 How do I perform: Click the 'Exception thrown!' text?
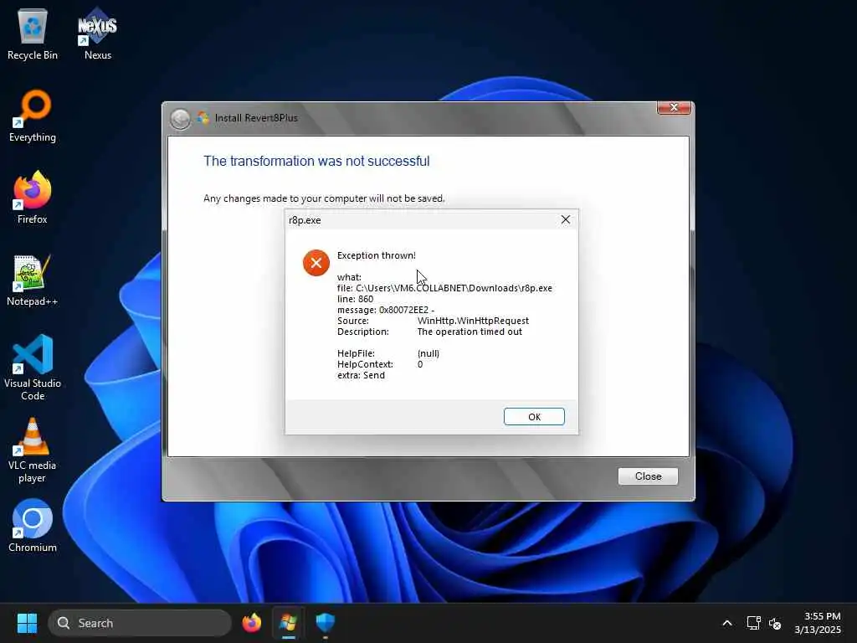point(376,255)
